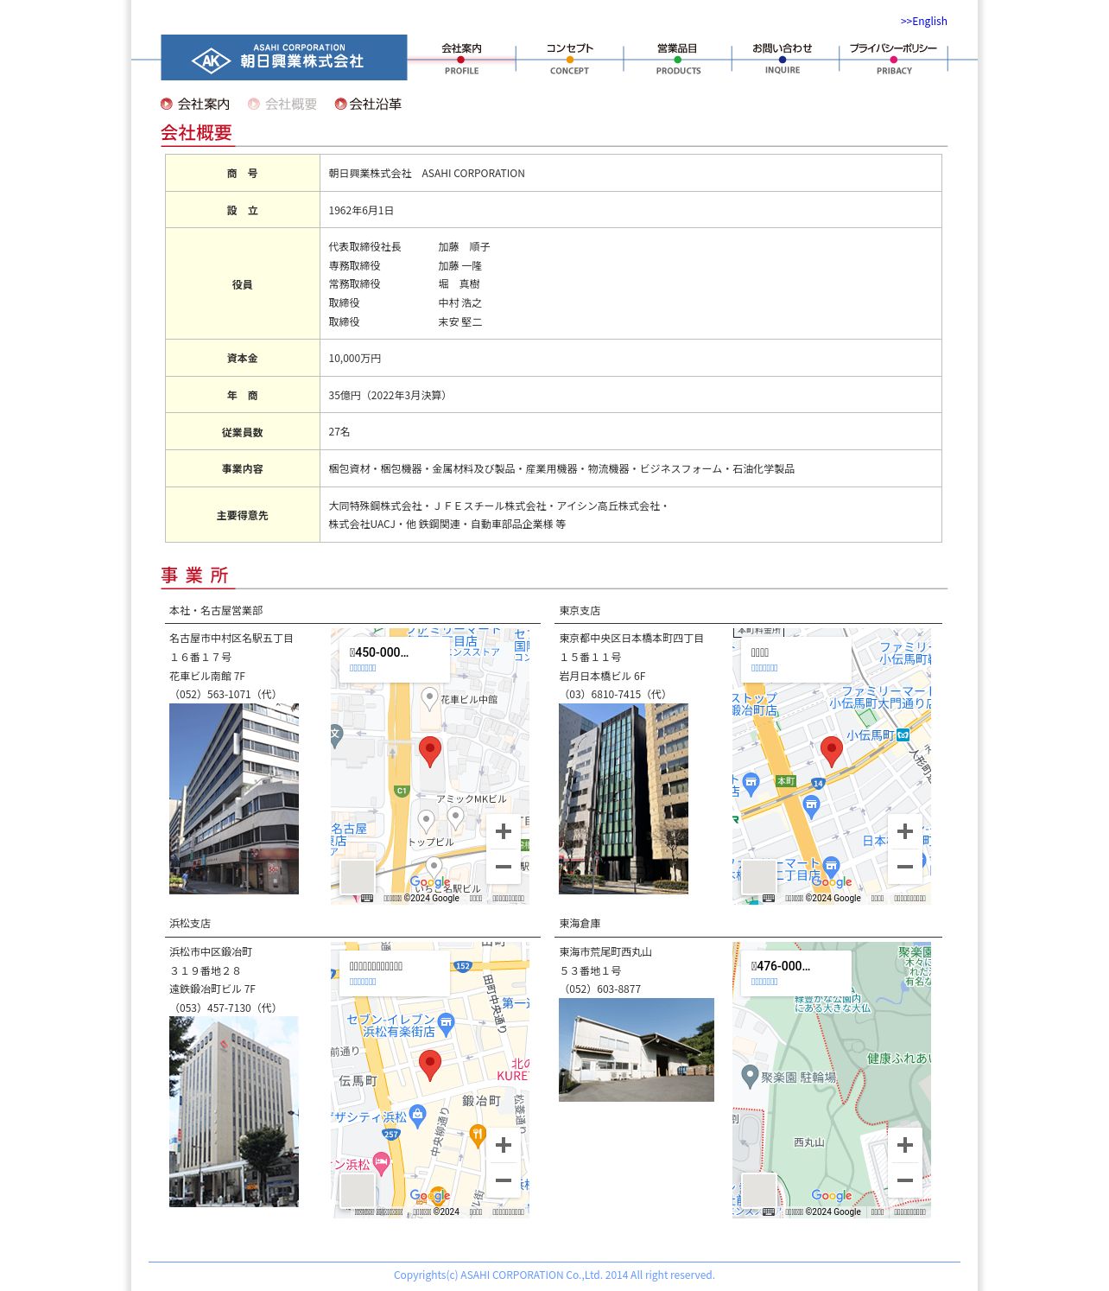Open larger map link on Tokyo map card
The height and width of the screenshot is (1291, 1109).
(x=764, y=668)
